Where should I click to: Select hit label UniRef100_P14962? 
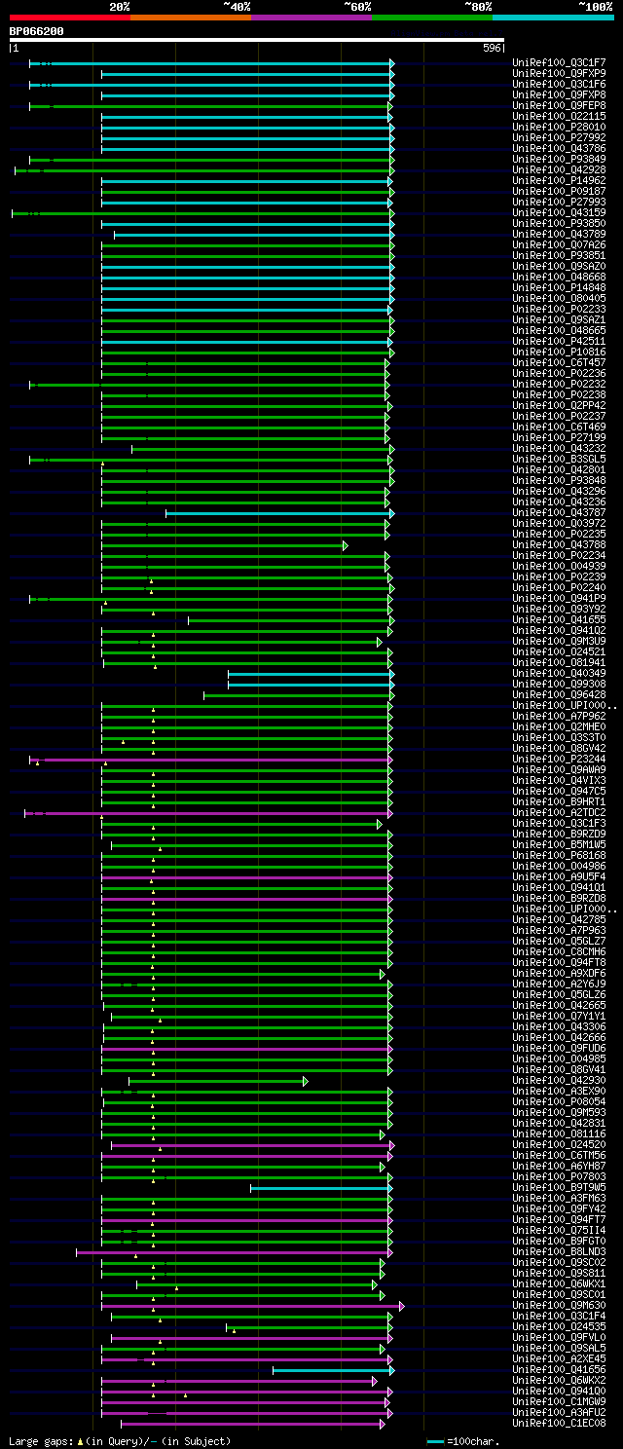pyautogui.click(x=559, y=181)
